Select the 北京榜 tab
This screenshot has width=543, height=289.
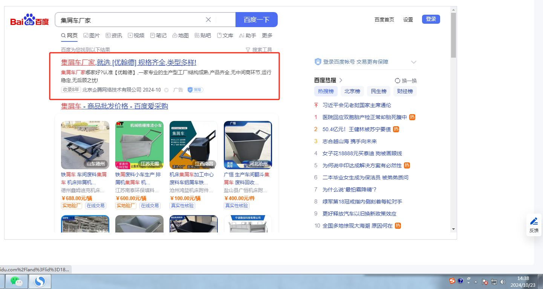pyautogui.click(x=352, y=91)
